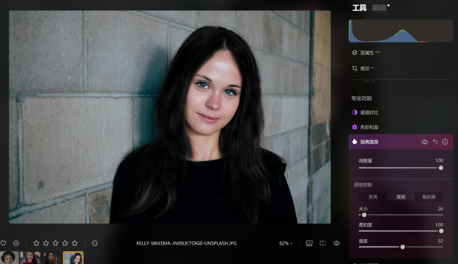Click the 专业功能 professional section heading
The height and width of the screenshot is (264, 458).
tap(362, 98)
